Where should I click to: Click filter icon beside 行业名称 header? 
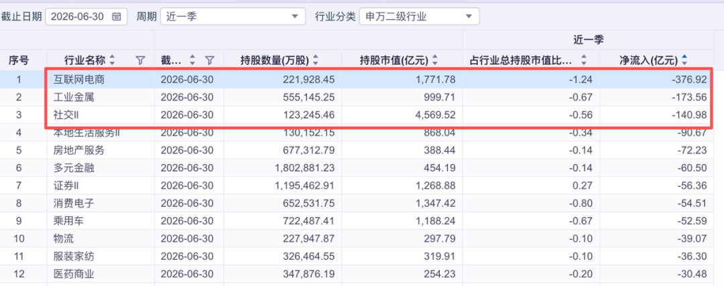(x=141, y=60)
